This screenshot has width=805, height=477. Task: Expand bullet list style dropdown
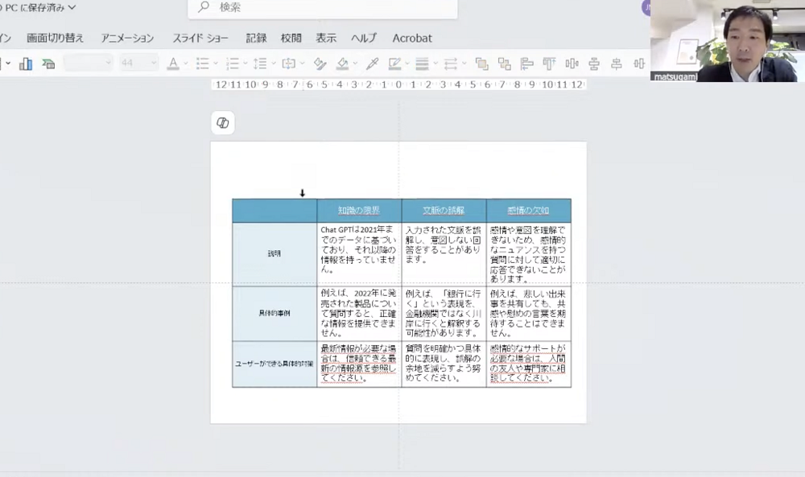coord(216,64)
